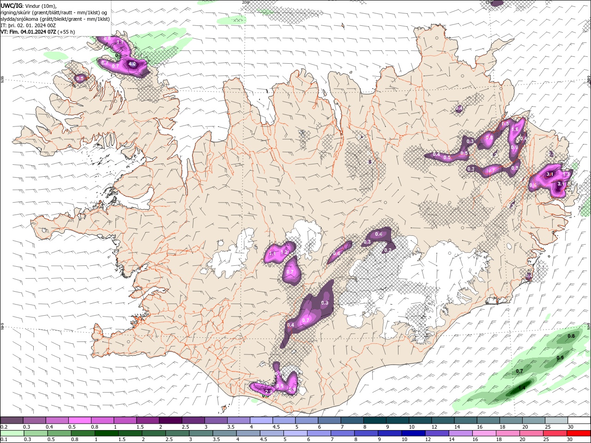This screenshot has width=591, height=443.
Task: Select the purple scale swatch between 0.2 and 0.3
Action: pyautogui.click(x=12, y=420)
